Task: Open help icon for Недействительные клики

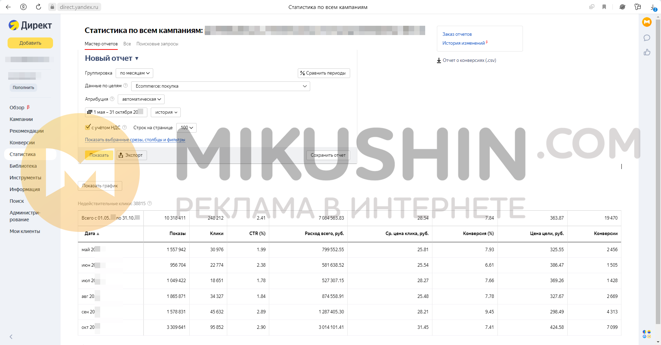Action: point(149,203)
